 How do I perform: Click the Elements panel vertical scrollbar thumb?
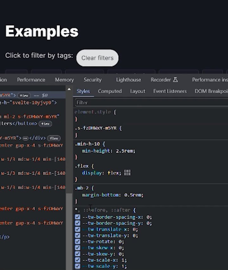pos(69,231)
